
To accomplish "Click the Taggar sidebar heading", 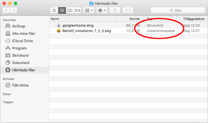I will [x=8, y=102].
